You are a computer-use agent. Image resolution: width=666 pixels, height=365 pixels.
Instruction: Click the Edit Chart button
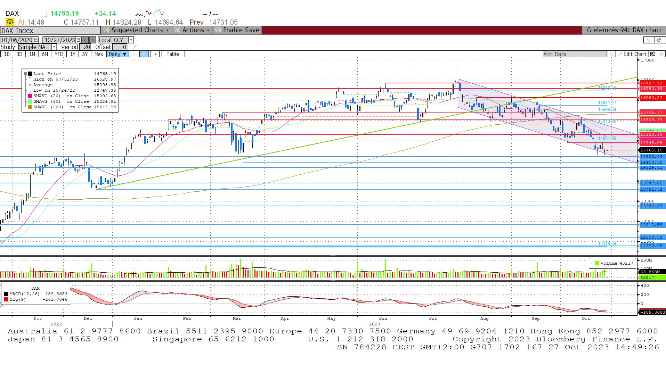pos(632,54)
